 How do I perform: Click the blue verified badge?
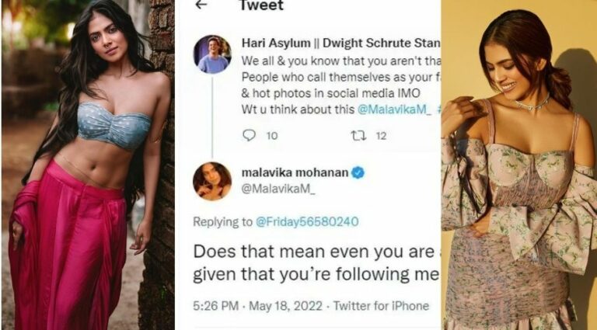point(358,172)
